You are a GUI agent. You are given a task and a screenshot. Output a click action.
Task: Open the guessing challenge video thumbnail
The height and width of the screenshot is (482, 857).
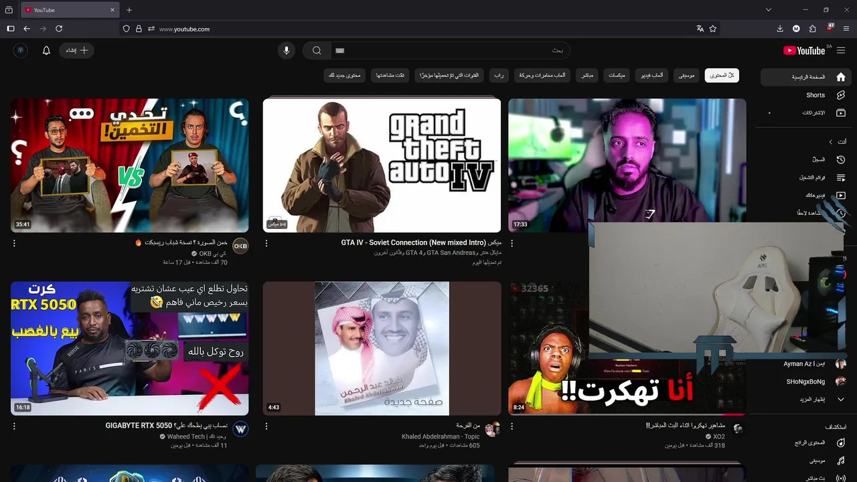point(130,165)
